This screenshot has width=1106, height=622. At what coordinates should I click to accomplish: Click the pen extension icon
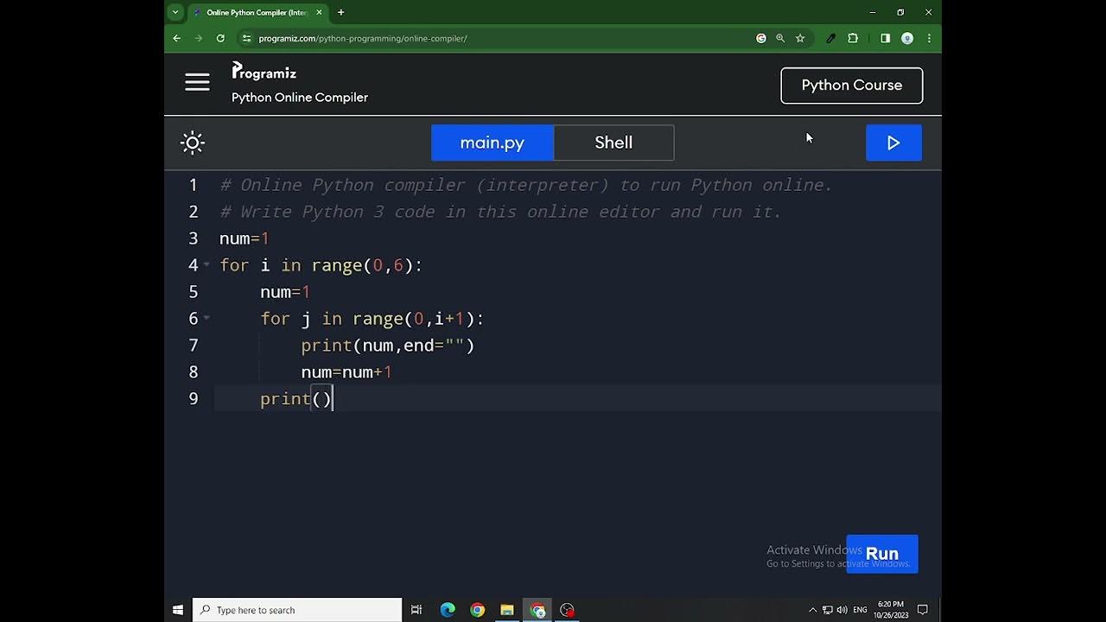(x=831, y=38)
